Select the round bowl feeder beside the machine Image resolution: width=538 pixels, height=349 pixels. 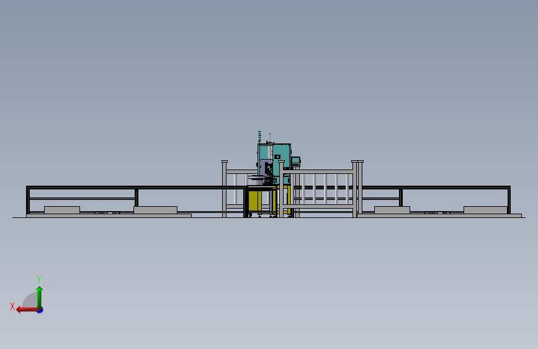point(256,179)
